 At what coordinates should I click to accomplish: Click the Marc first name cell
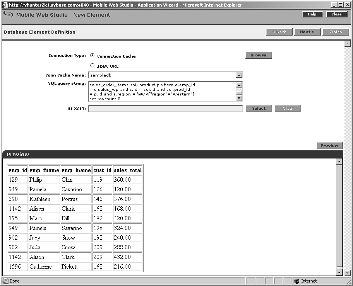point(44,218)
